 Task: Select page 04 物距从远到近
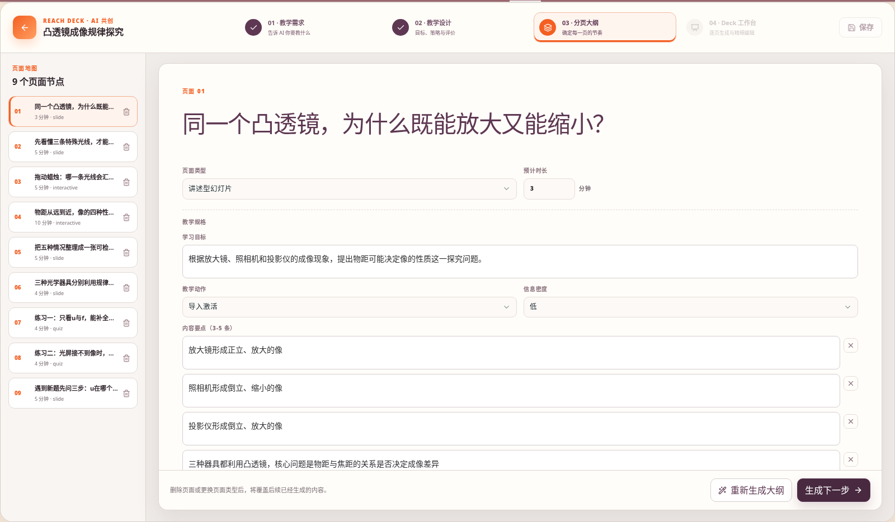73,217
